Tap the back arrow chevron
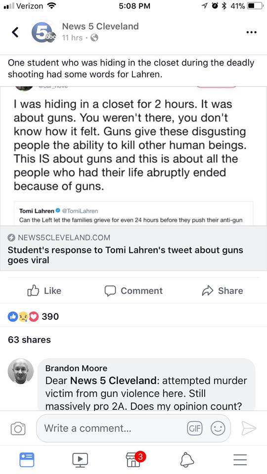 click(x=15, y=32)
